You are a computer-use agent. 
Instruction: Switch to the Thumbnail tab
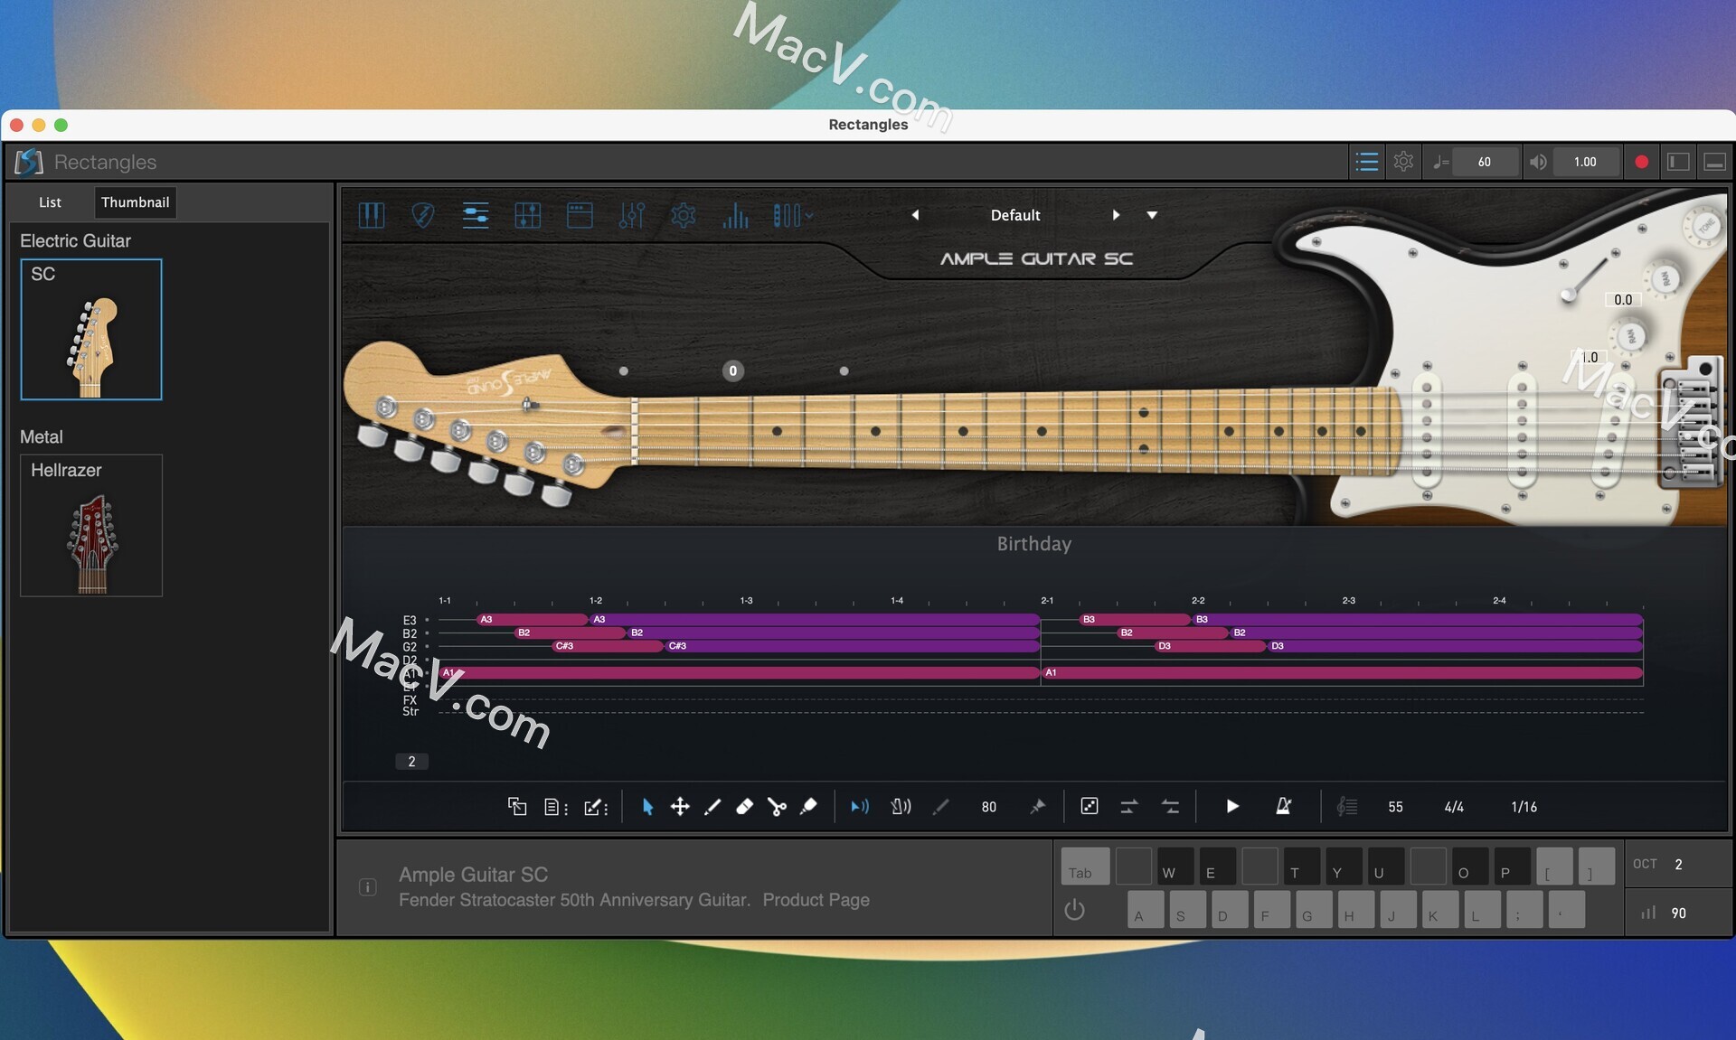[x=135, y=202]
